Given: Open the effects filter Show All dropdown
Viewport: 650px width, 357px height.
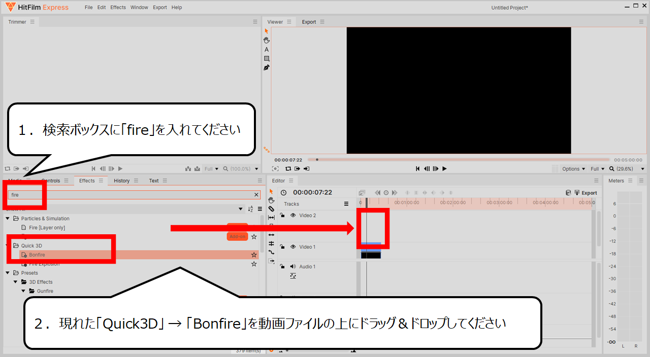Looking at the screenshot, I should click(241, 209).
